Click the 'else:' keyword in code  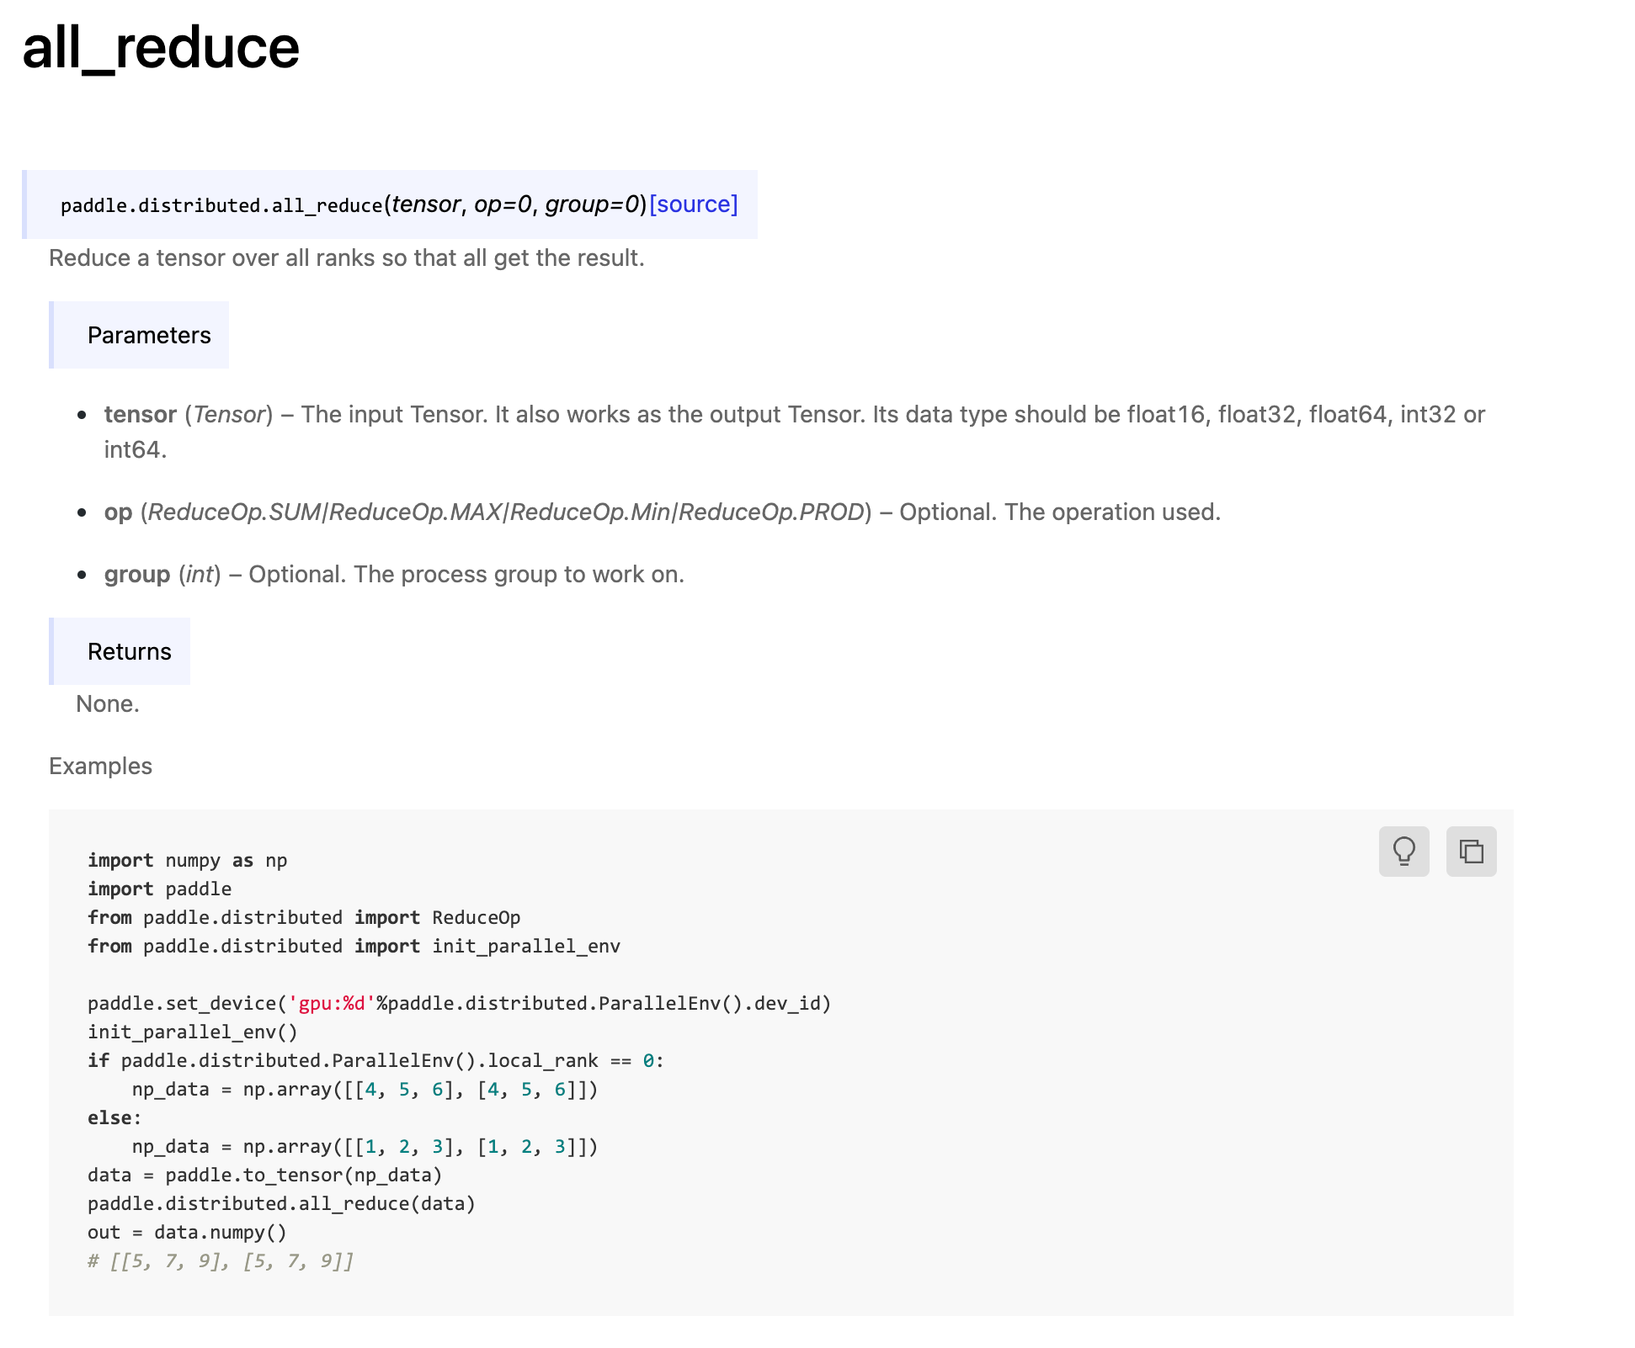point(115,1117)
